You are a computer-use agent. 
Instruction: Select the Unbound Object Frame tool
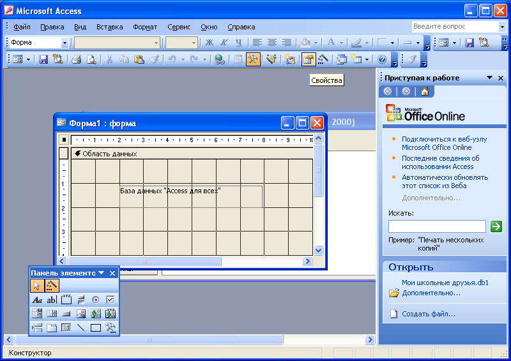pyautogui.click(x=95, y=314)
